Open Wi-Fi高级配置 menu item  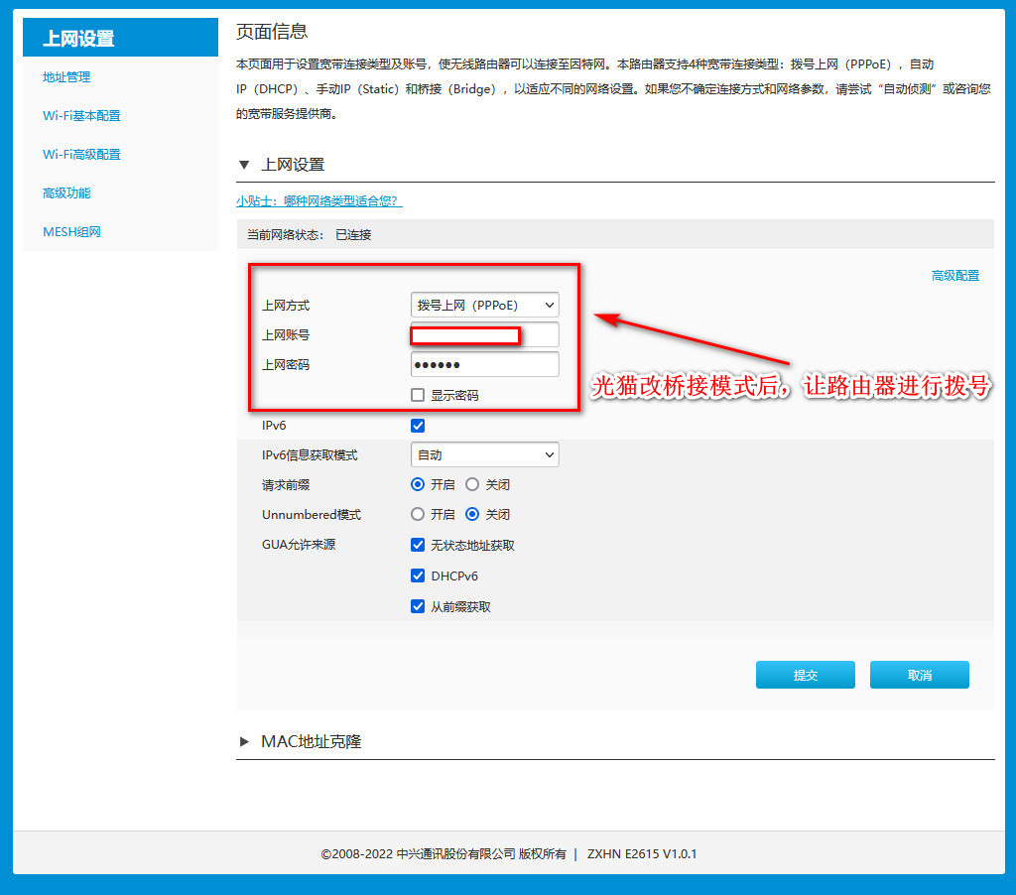point(81,155)
